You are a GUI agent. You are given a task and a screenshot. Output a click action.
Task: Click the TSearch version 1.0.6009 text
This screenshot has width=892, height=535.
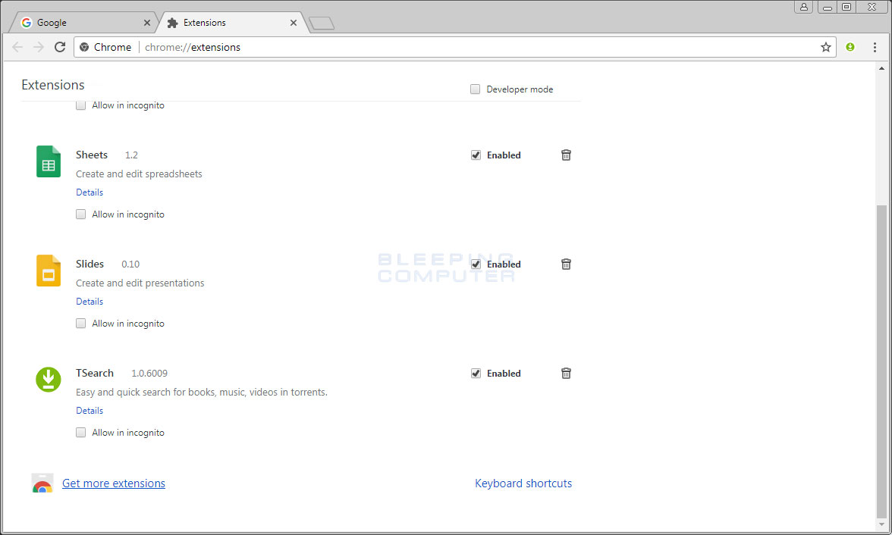pos(149,374)
